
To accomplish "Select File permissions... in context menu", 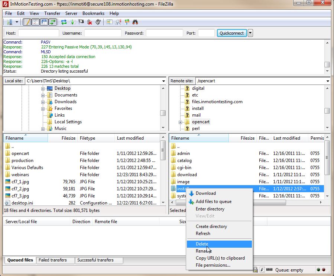I will coord(213,265).
